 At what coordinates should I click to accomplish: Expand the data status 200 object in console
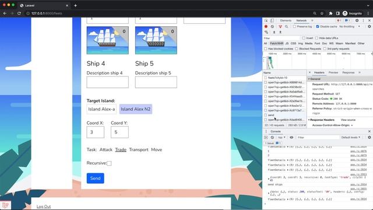(269, 193)
